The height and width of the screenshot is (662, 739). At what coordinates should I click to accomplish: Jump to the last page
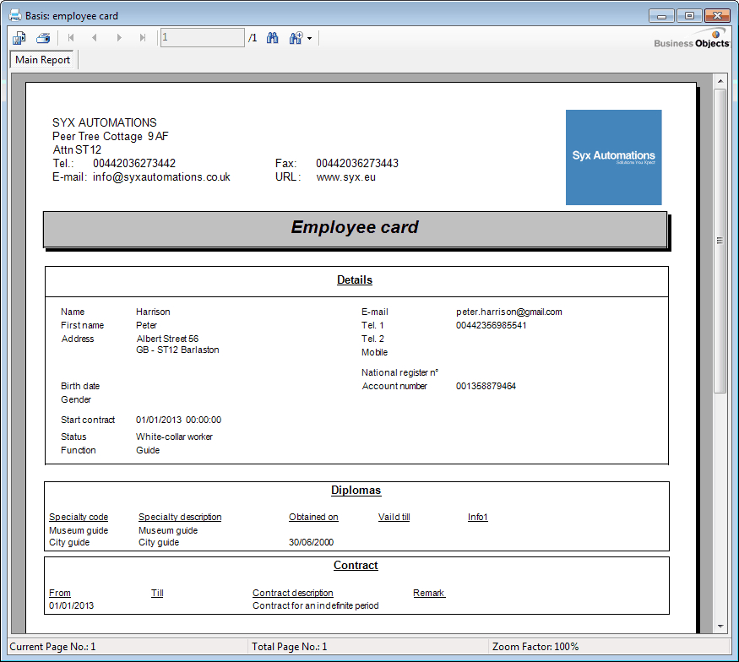coord(143,38)
